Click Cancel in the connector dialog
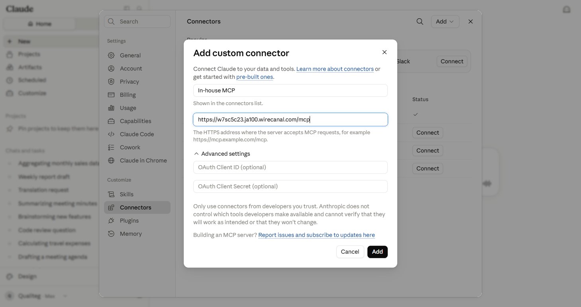This screenshot has height=307, width=581. (350, 252)
